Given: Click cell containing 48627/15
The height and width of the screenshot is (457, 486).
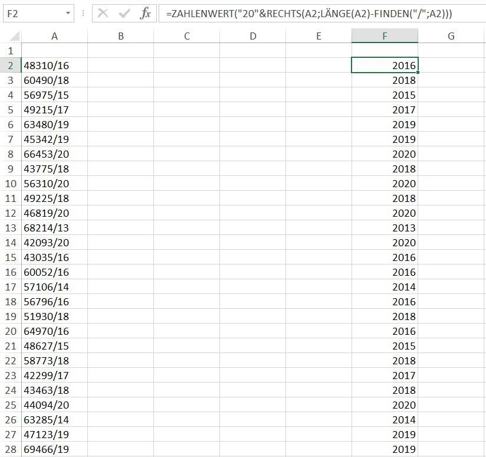Looking at the screenshot, I should [x=54, y=345].
